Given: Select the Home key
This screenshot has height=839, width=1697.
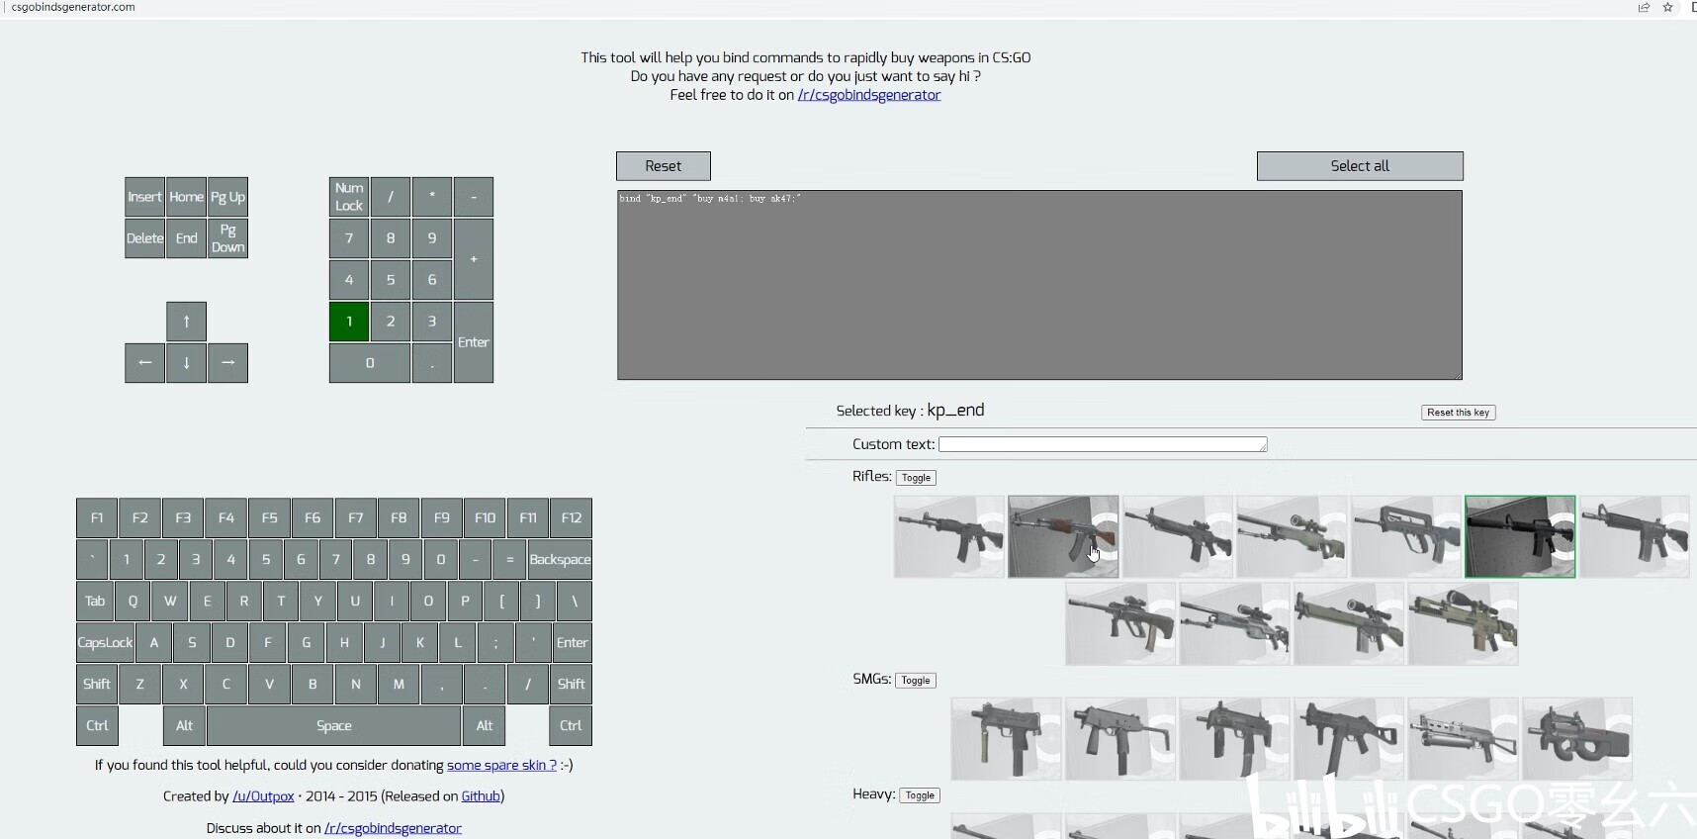Looking at the screenshot, I should tap(186, 197).
